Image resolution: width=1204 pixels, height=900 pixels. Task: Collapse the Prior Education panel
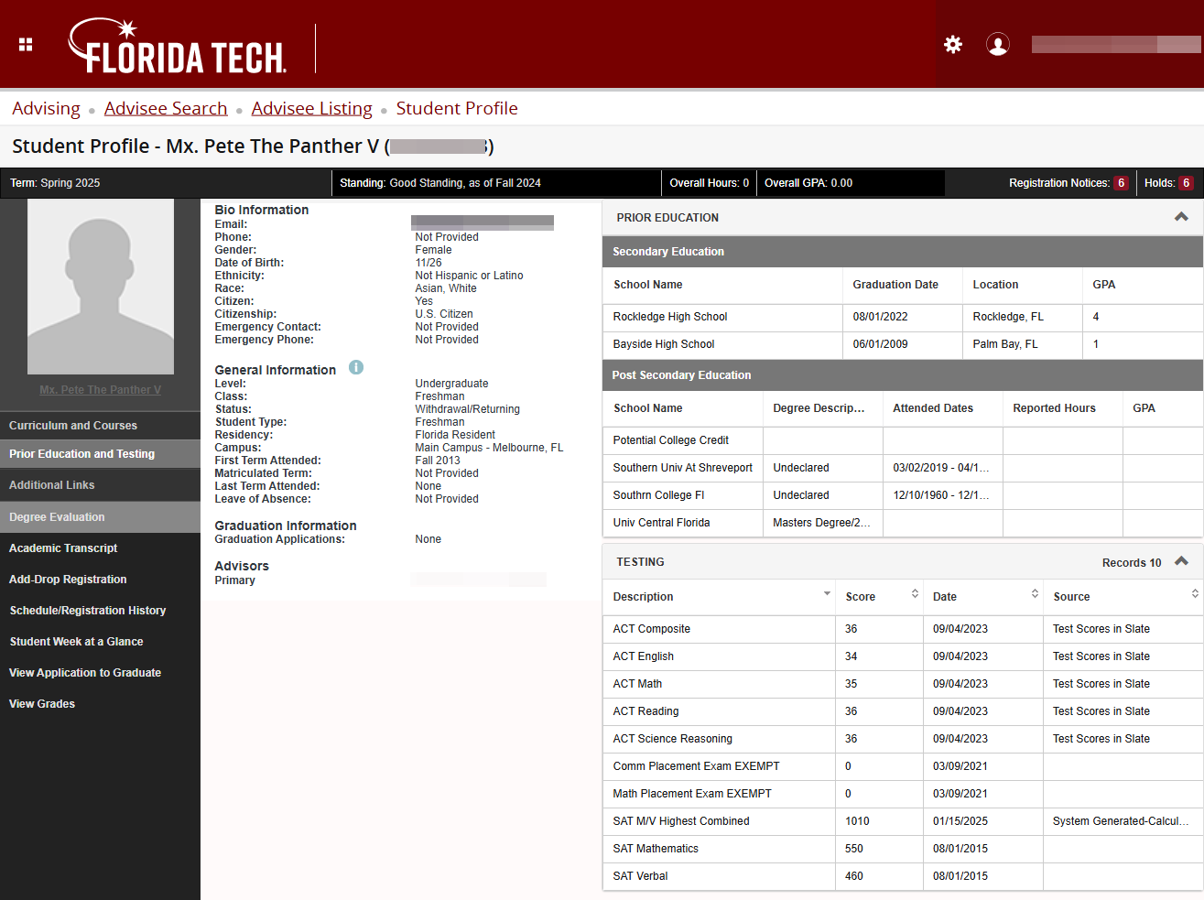[1181, 217]
